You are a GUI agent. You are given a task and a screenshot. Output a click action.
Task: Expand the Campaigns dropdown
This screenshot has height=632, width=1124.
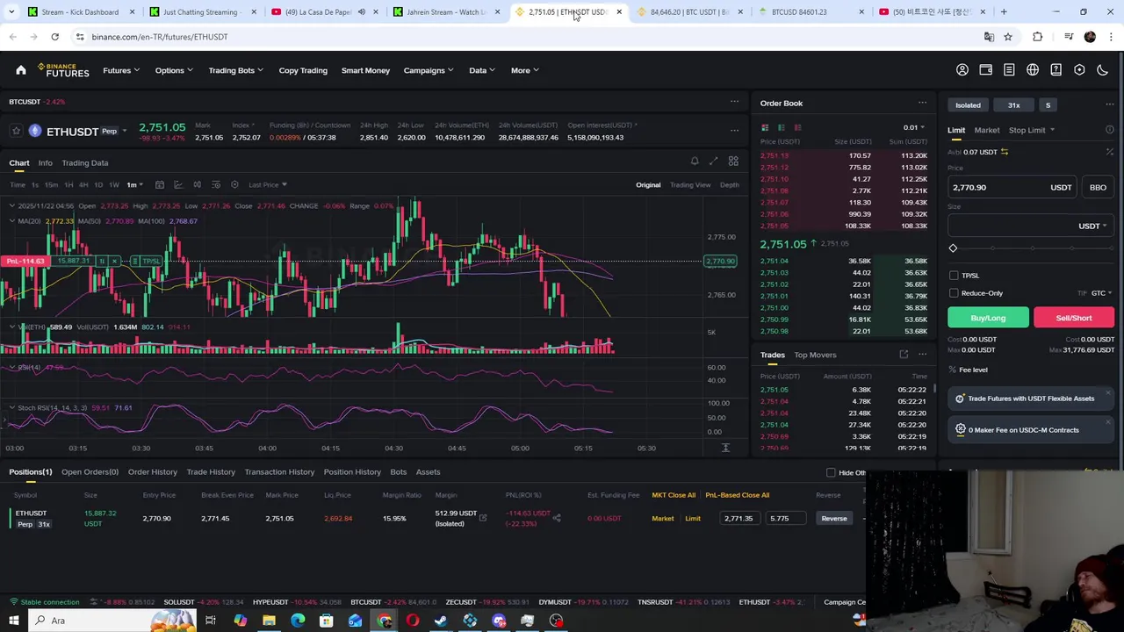429,70
